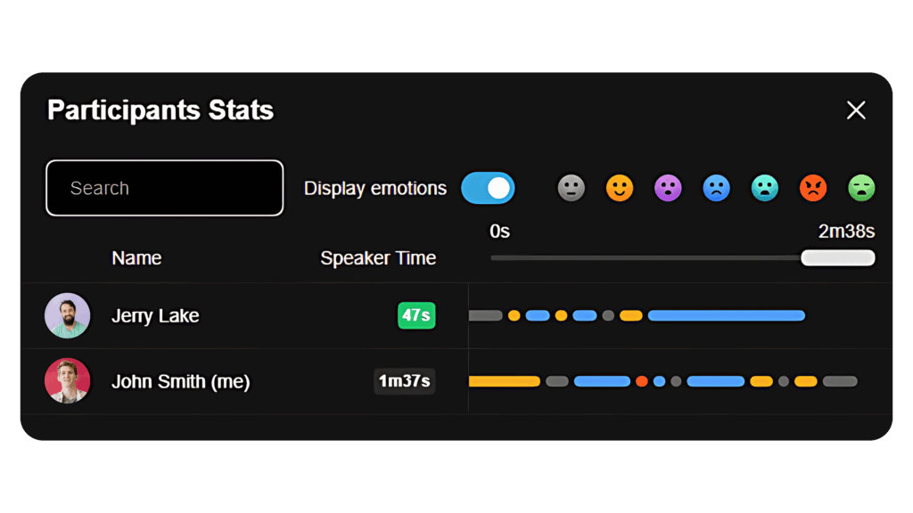Click John Smith's 1m37s speaker time badge
The image size is (913, 513).
pos(405,381)
